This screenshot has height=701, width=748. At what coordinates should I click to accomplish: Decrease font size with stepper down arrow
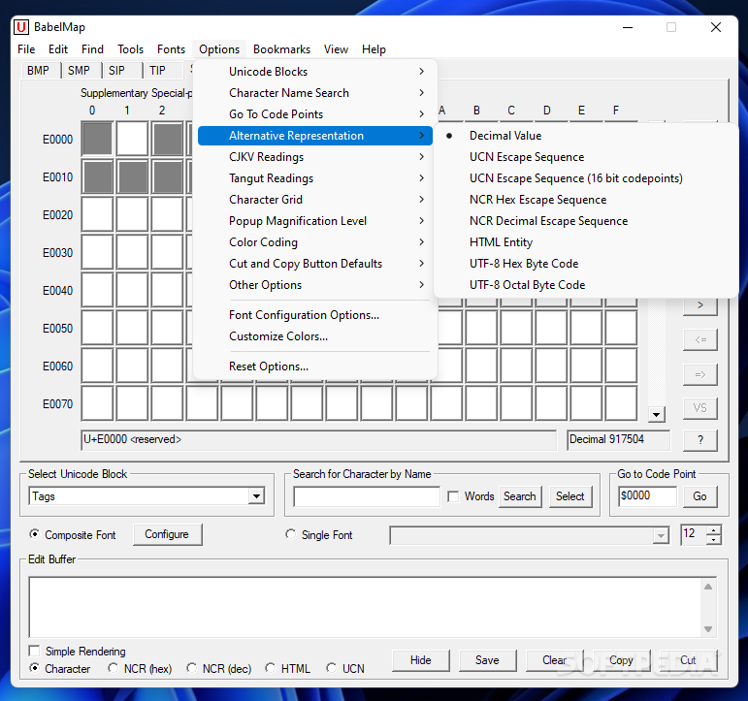point(714,539)
